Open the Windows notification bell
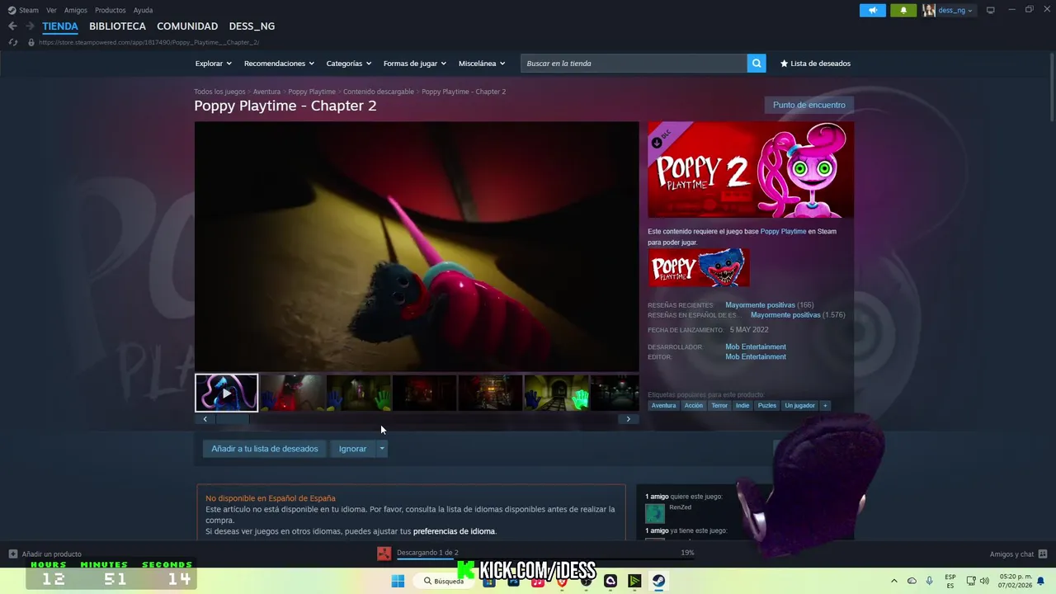The image size is (1056, 594). 1041,581
